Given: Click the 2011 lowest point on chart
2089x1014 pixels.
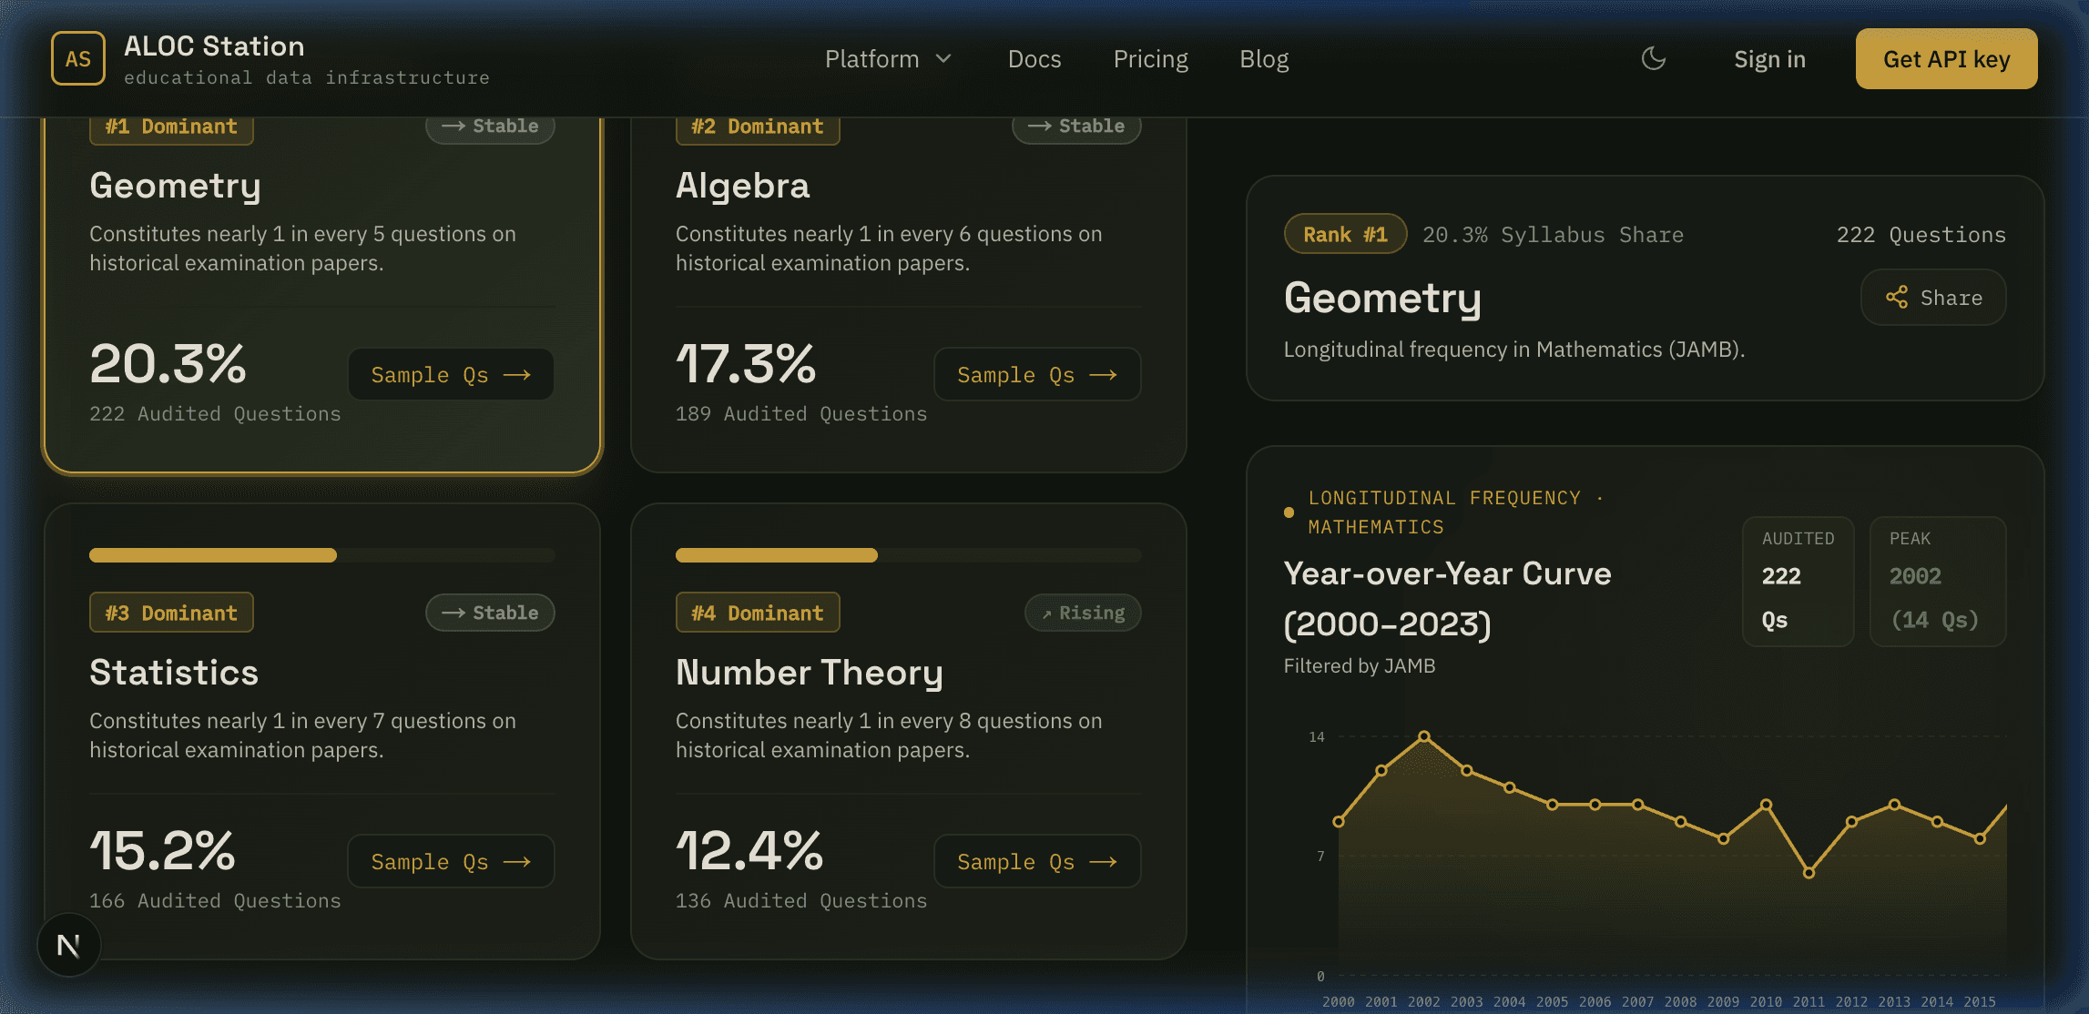Looking at the screenshot, I should tap(1809, 873).
